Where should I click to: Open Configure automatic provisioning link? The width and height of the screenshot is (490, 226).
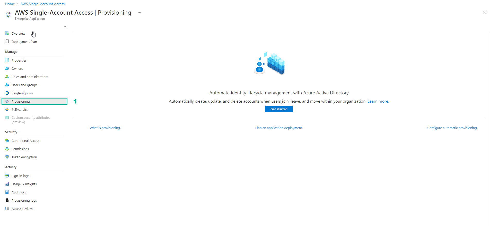click(452, 128)
